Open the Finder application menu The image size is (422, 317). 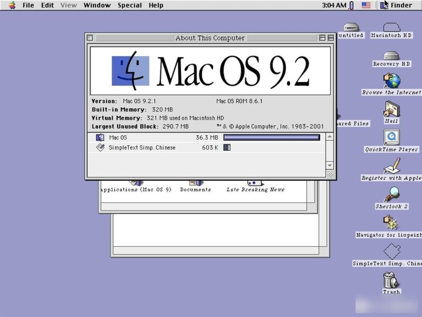pyautogui.click(x=396, y=5)
